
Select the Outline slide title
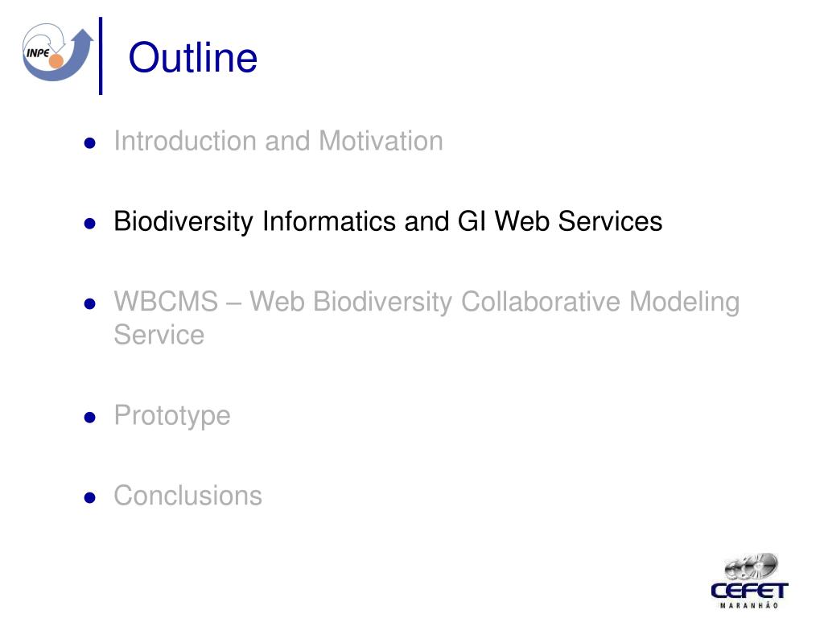pos(193,58)
